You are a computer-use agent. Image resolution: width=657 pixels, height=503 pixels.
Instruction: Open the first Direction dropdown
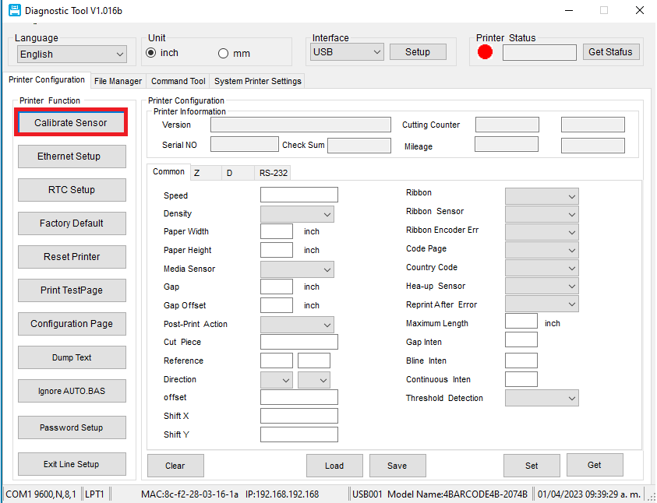[277, 380]
